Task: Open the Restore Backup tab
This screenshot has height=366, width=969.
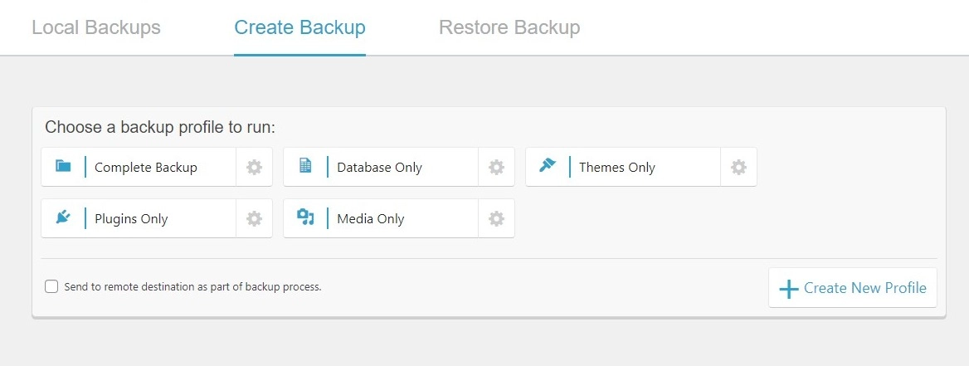Action: (x=509, y=28)
